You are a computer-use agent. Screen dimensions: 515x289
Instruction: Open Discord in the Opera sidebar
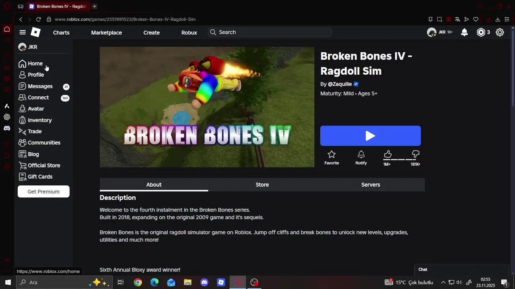click(7, 128)
